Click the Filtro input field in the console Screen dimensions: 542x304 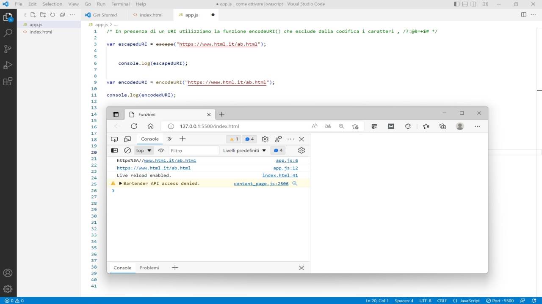[x=194, y=150]
